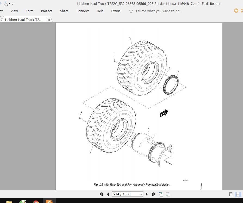Screen dimensions: 243x203
Task: Click the green taskbar application icon
Action: pyautogui.click(x=23, y=201)
